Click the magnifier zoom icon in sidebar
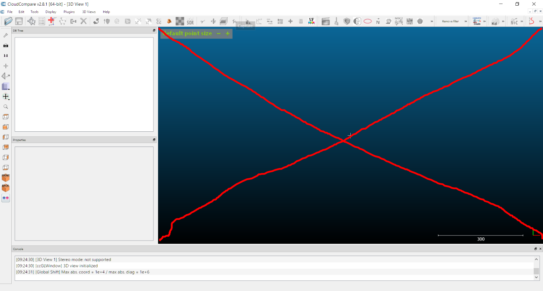 (6, 107)
